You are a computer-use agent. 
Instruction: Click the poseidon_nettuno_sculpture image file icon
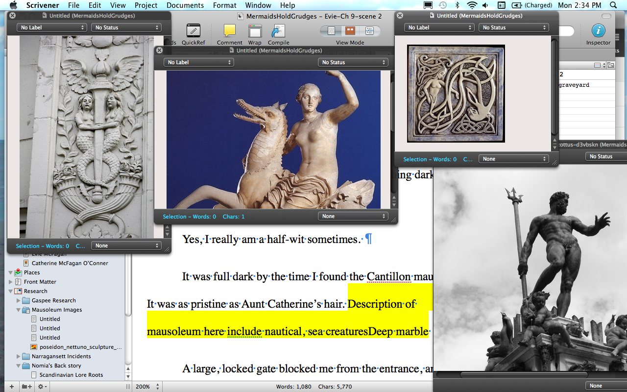[x=34, y=347]
